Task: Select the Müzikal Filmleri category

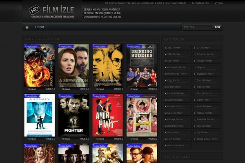Action: (207, 113)
